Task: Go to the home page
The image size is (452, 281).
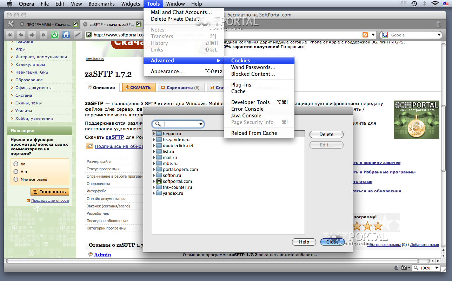Action: pos(66,35)
